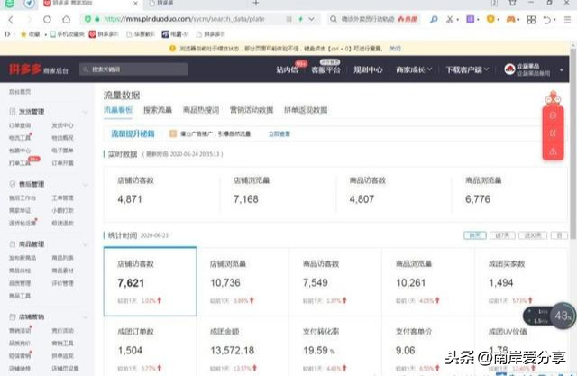The width and height of the screenshot is (577, 376).
Task: Collapse the 发货管理 sidebar section chevron
Action: pyautogui.click(x=85, y=112)
